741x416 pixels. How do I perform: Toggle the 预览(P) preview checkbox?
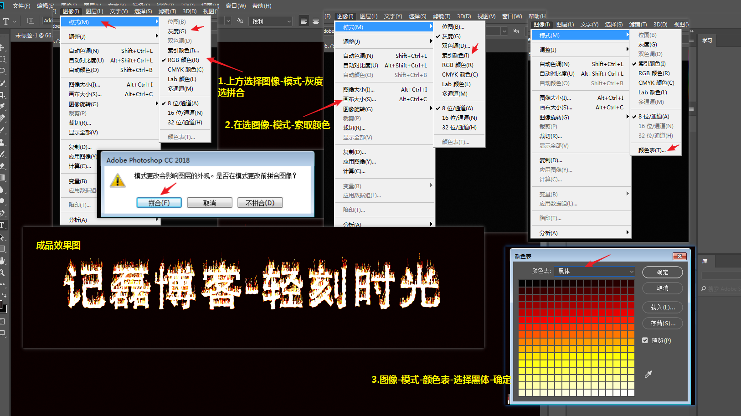tap(645, 340)
